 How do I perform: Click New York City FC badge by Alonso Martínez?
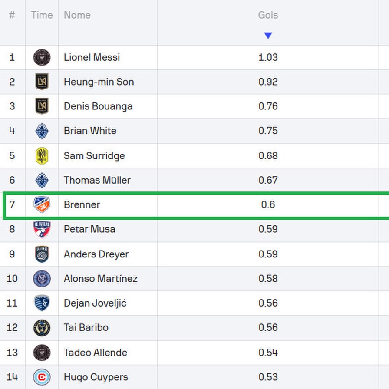(42, 278)
